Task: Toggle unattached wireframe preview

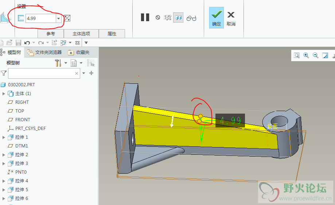Action: [168, 17]
